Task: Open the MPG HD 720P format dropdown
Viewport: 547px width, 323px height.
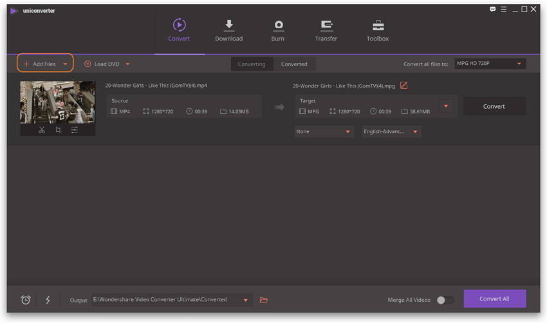Action: [x=490, y=64]
